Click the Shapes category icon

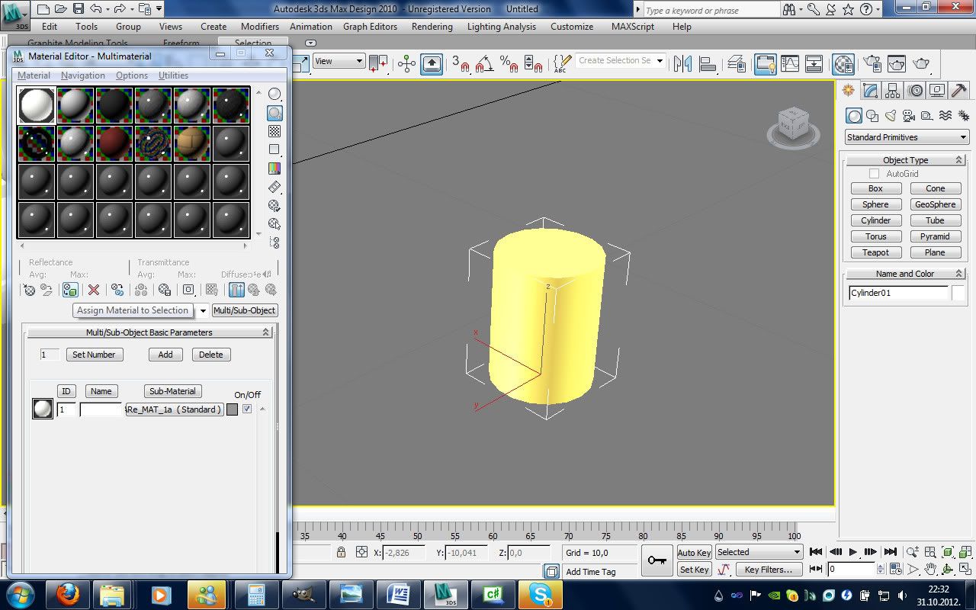(872, 116)
